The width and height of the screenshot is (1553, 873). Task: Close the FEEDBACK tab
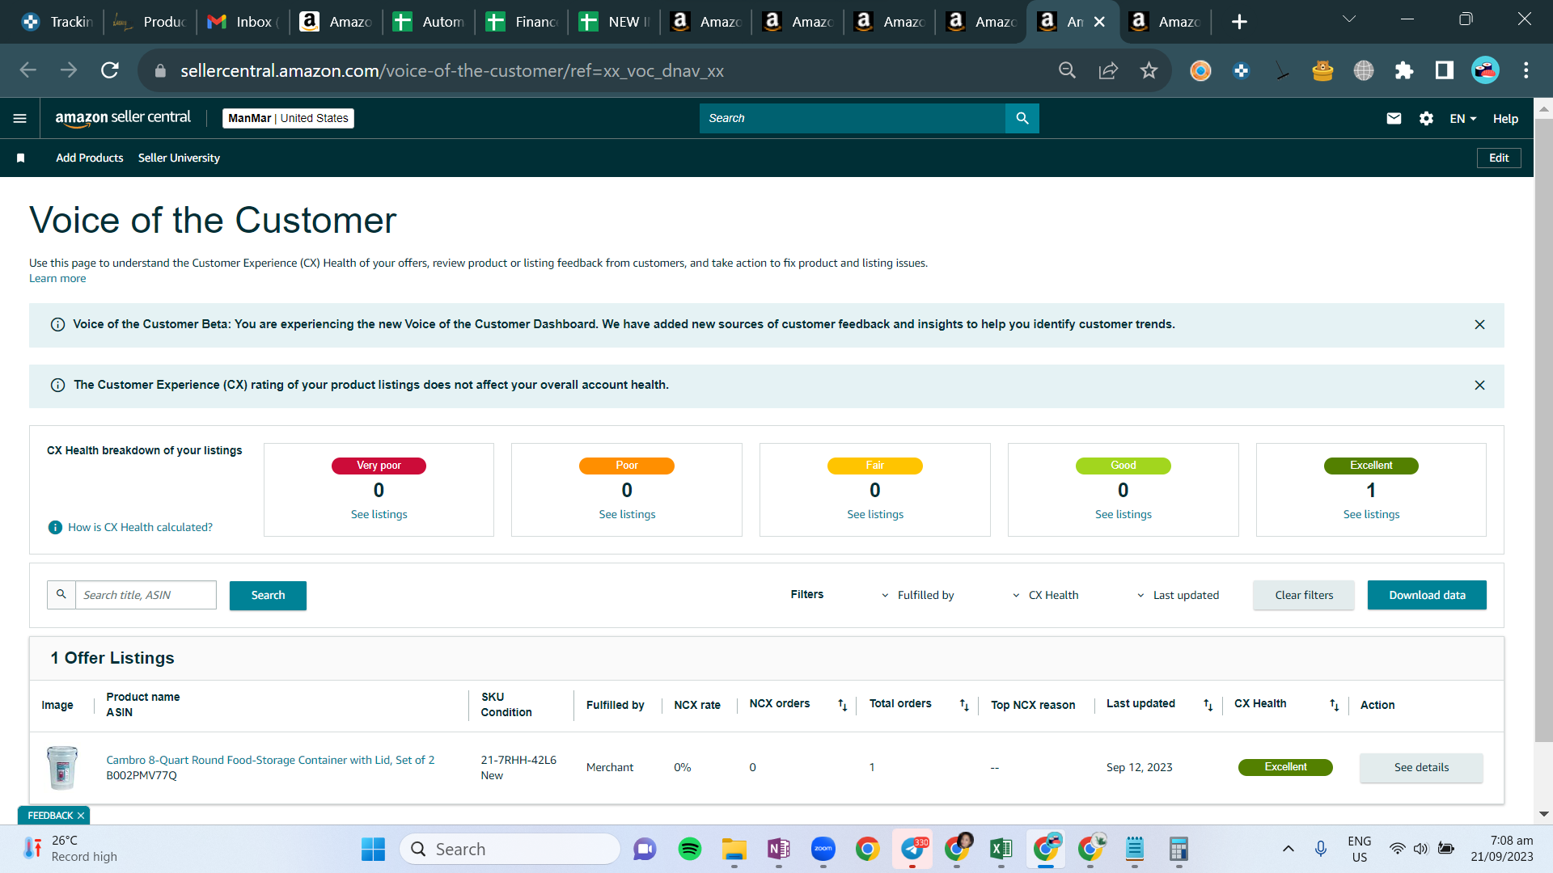pyautogui.click(x=81, y=816)
